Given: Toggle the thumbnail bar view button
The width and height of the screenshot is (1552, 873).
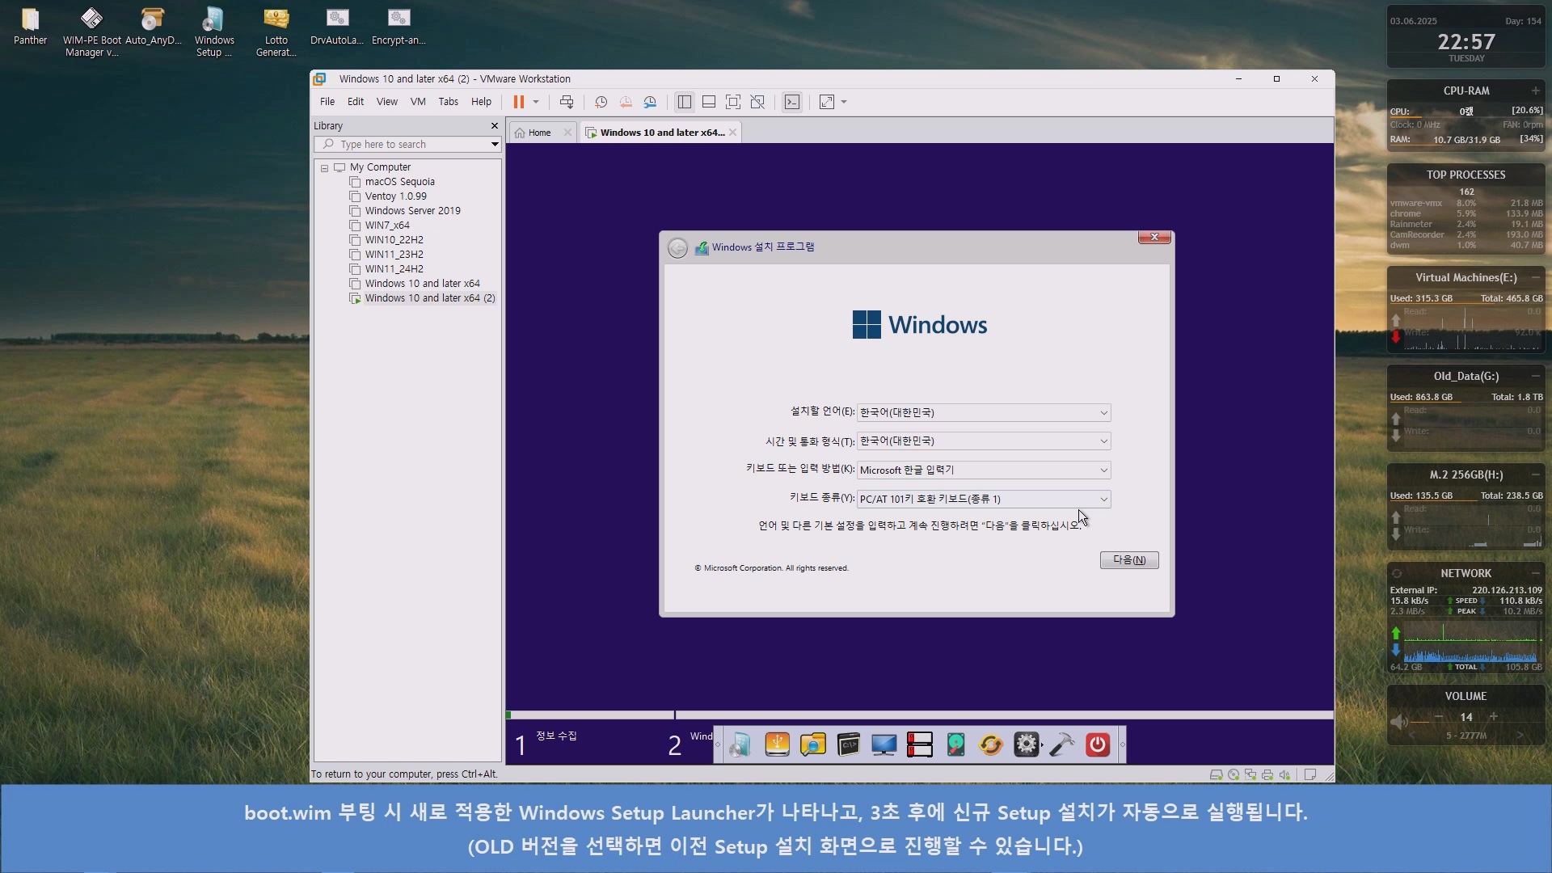Looking at the screenshot, I should [709, 102].
